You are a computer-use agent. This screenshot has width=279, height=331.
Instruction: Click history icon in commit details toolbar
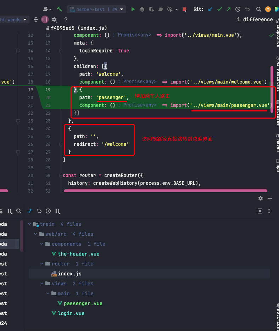coord(48,211)
